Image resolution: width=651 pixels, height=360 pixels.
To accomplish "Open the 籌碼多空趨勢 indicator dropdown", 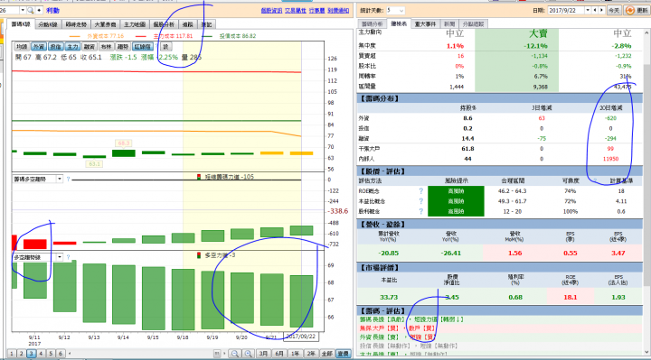I will [60, 179].
